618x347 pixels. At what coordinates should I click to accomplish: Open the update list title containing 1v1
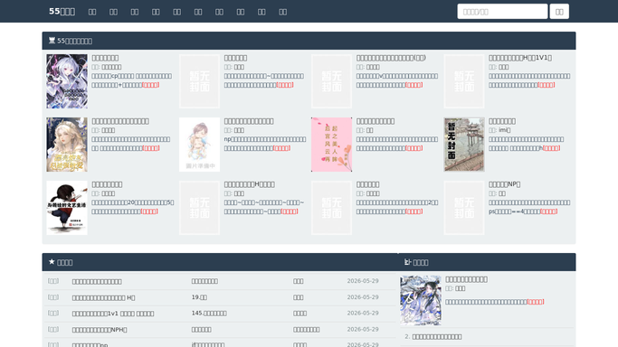pos(113,314)
